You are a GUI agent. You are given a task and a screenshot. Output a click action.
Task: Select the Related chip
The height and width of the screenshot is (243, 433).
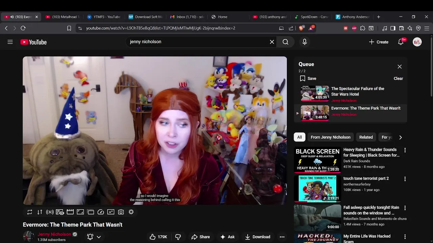tap(366, 137)
